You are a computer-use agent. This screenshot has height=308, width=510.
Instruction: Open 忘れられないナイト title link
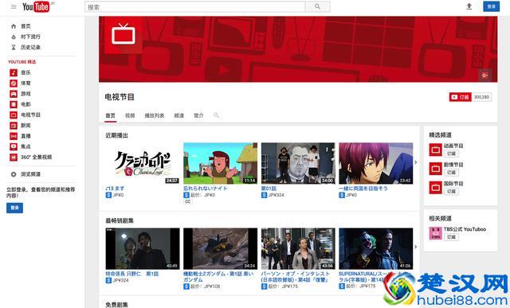tap(206, 189)
